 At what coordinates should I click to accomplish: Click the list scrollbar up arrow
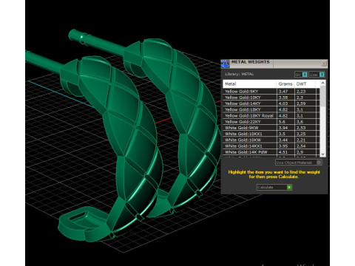[322, 83]
